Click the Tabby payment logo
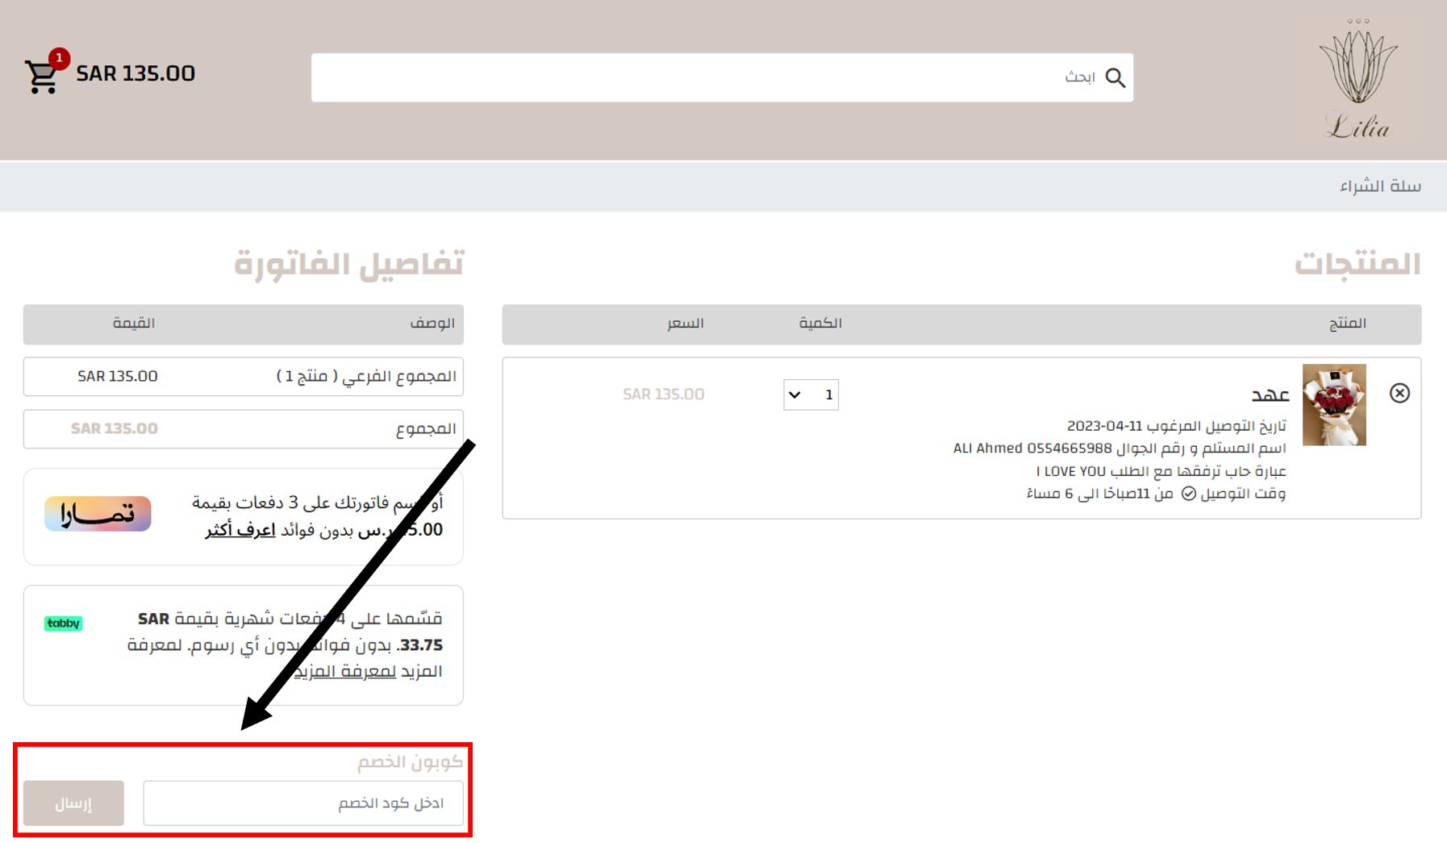This screenshot has width=1447, height=843. pyautogui.click(x=63, y=623)
